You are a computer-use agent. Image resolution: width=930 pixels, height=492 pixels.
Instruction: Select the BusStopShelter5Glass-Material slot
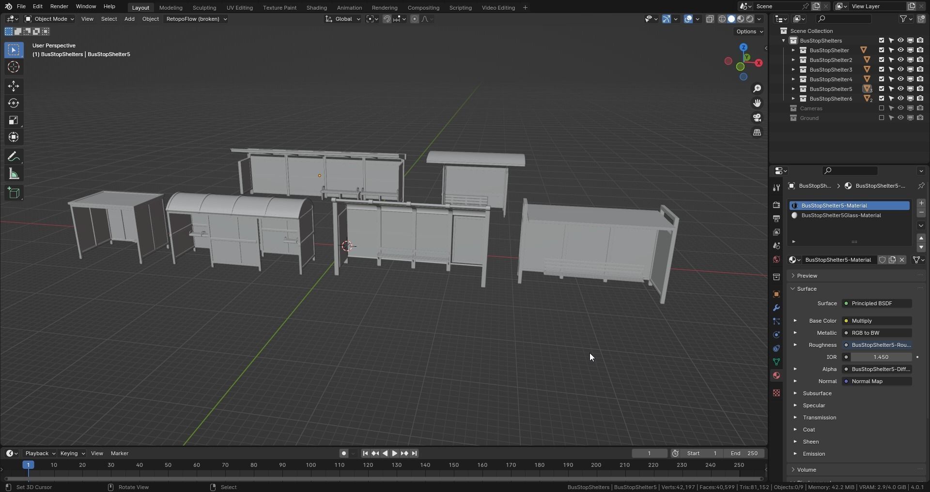pyautogui.click(x=850, y=215)
